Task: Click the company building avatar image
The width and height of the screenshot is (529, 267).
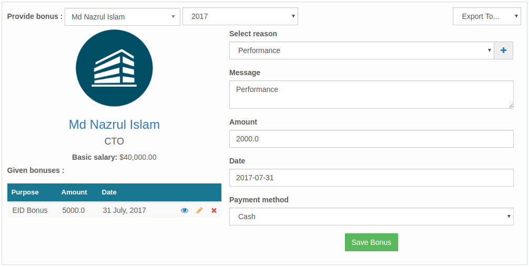Action: click(114, 68)
